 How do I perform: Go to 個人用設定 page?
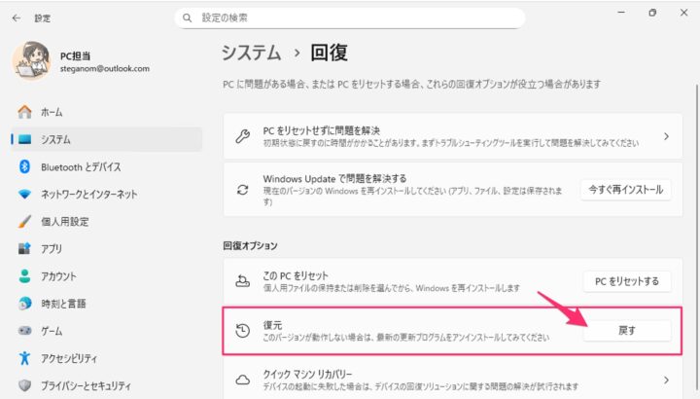point(64,221)
